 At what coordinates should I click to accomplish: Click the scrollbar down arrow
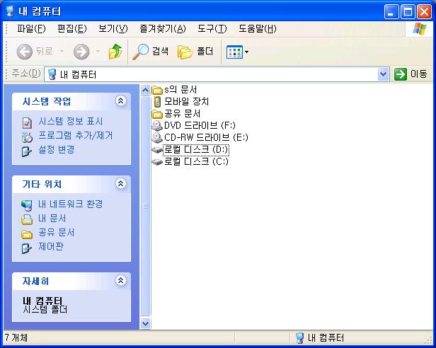point(145,323)
